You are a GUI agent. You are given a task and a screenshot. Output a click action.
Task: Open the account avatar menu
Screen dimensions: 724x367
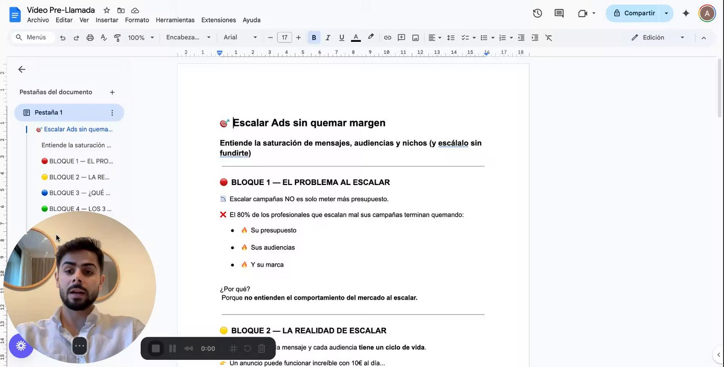(707, 13)
